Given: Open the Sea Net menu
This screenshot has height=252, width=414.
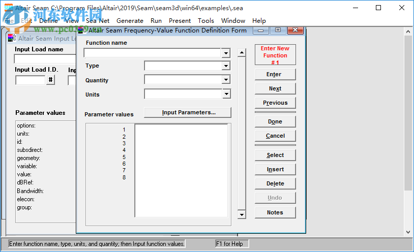Looking at the screenshot, I should (x=98, y=21).
